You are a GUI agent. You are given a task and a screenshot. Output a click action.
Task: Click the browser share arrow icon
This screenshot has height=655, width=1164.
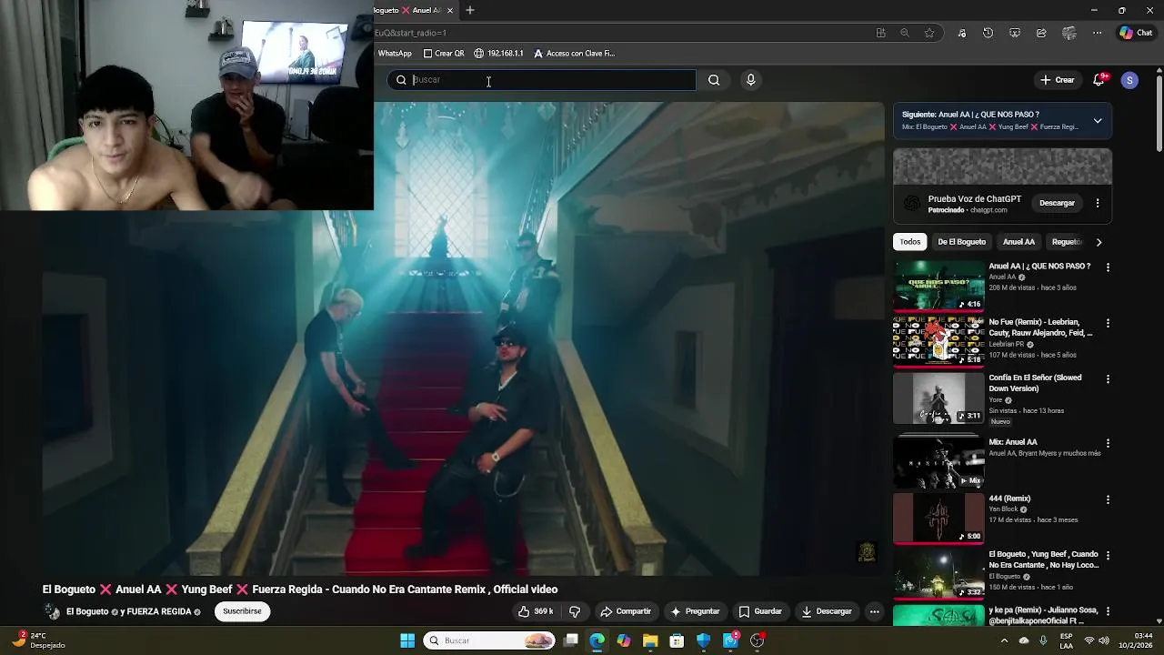[x=1041, y=33]
